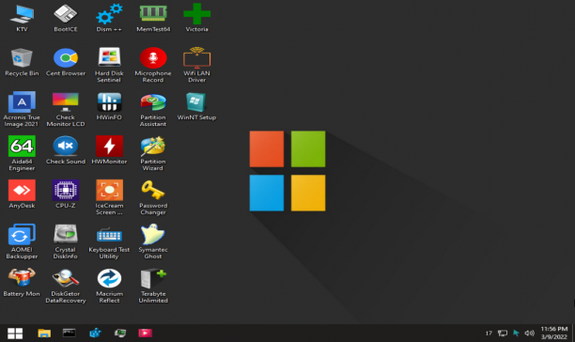Click the green monitor taskbar icon
Screen dimensions: 575x342
(x=120, y=333)
